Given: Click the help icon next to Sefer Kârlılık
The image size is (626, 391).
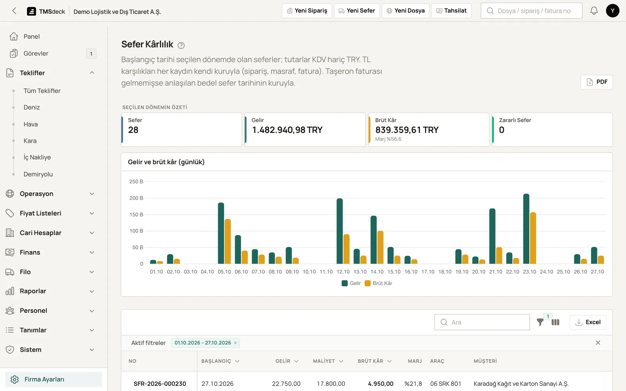Looking at the screenshot, I should [181, 45].
